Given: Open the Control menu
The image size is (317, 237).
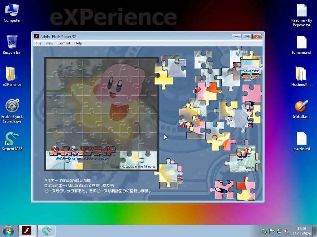Looking at the screenshot, I should tap(64, 43).
